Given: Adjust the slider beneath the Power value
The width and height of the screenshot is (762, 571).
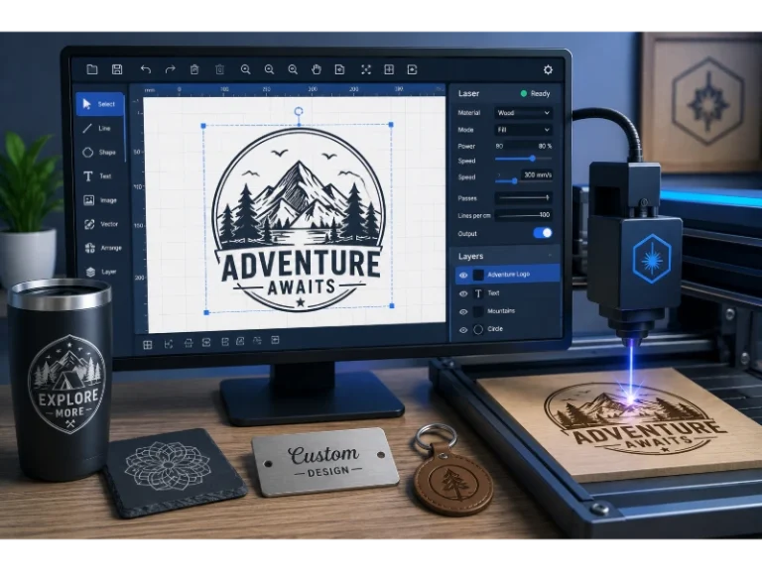Looking at the screenshot, I should [524, 159].
